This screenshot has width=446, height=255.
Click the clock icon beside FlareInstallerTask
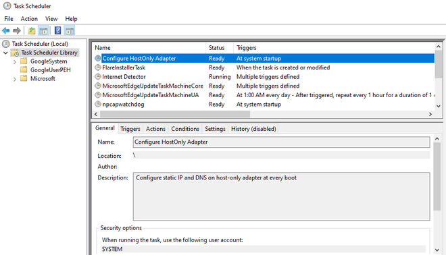[x=98, y=67]
